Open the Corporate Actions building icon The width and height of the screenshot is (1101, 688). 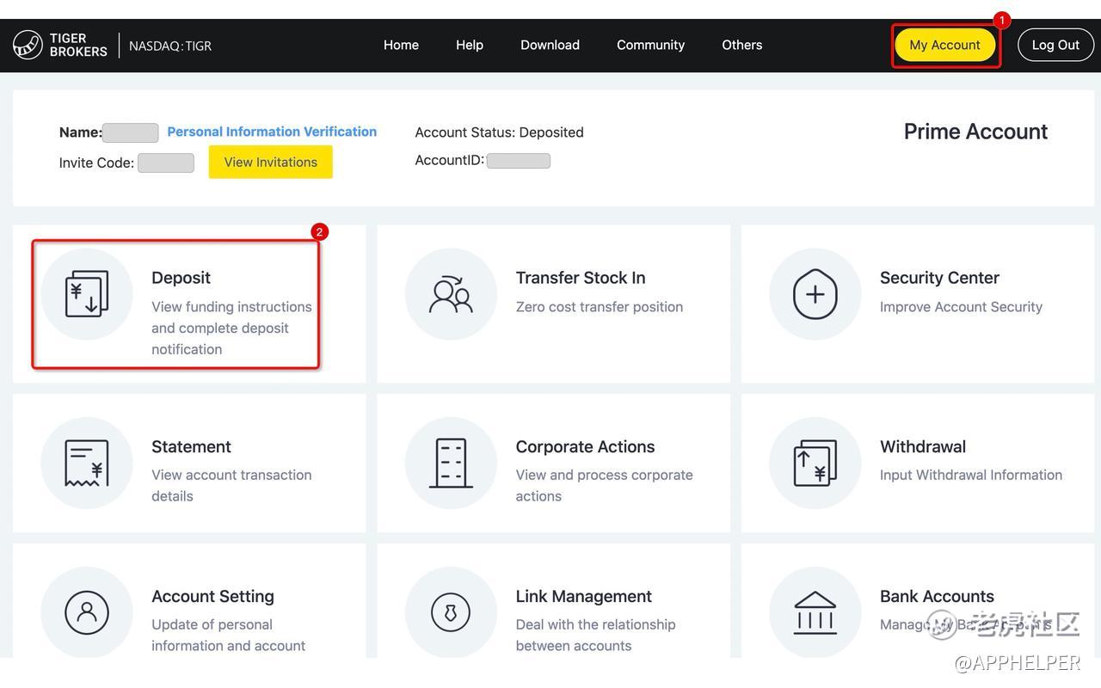point(451,463)
